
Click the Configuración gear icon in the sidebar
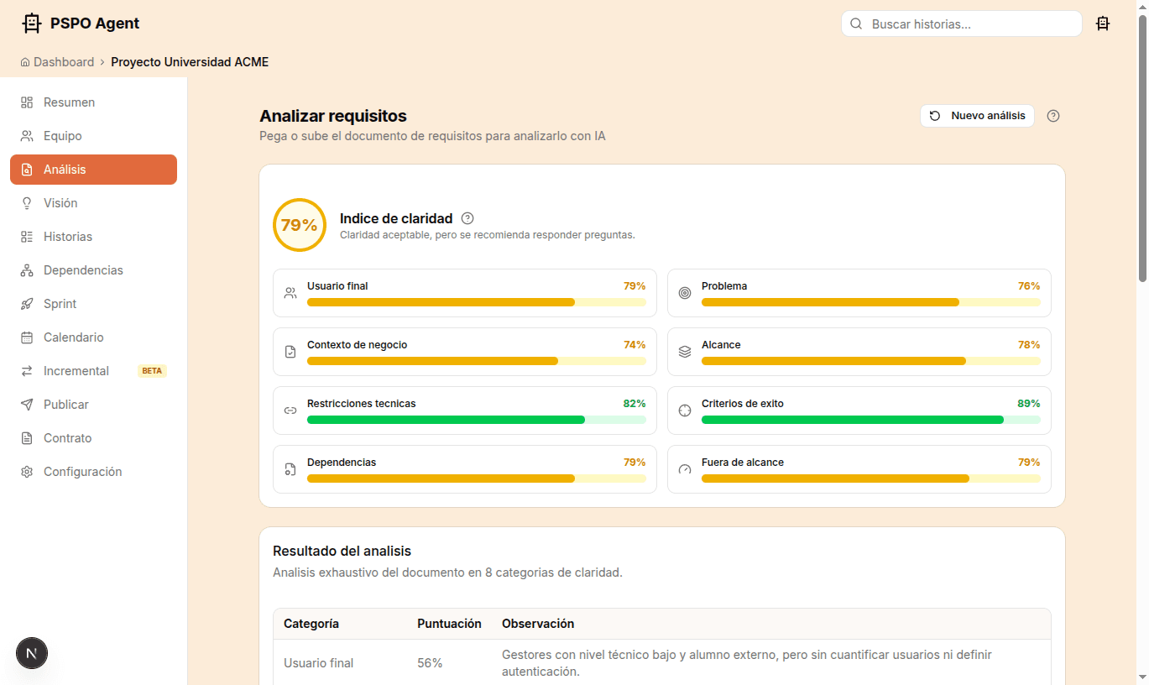click(x=26, y=471)
